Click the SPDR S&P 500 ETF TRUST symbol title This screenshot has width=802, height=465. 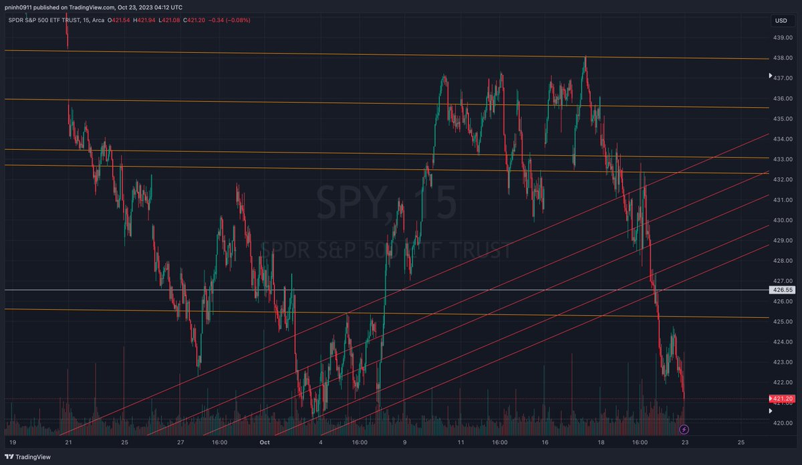(45, 19)
